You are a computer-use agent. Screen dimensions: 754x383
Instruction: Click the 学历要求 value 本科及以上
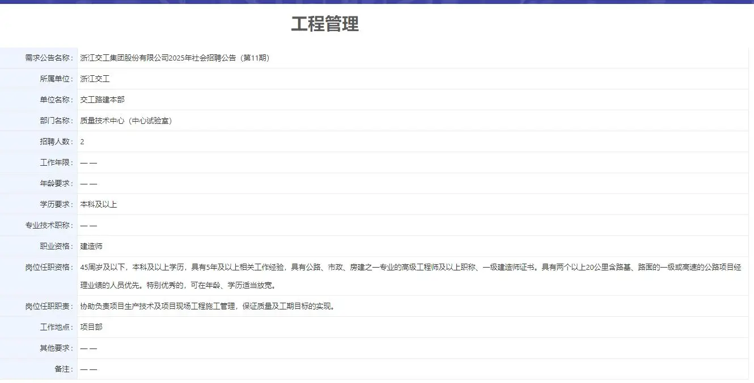click(98, 204)
